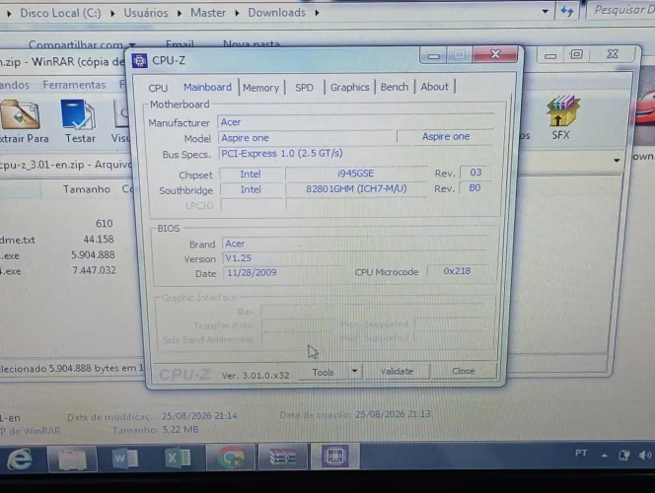Click Disco Local (C:) in the address bar
This screenshot has height=493, width=655.
tap(60, 13)
